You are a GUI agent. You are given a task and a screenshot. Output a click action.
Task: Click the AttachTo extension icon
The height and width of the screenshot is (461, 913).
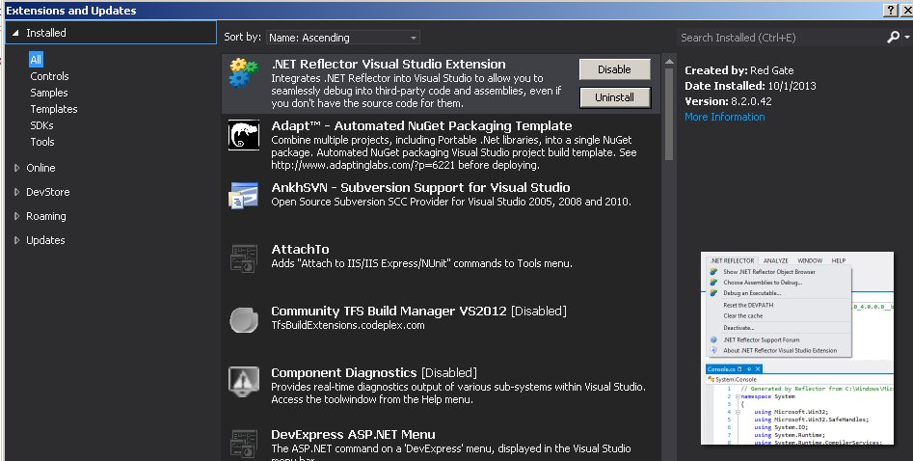(243, 258)
